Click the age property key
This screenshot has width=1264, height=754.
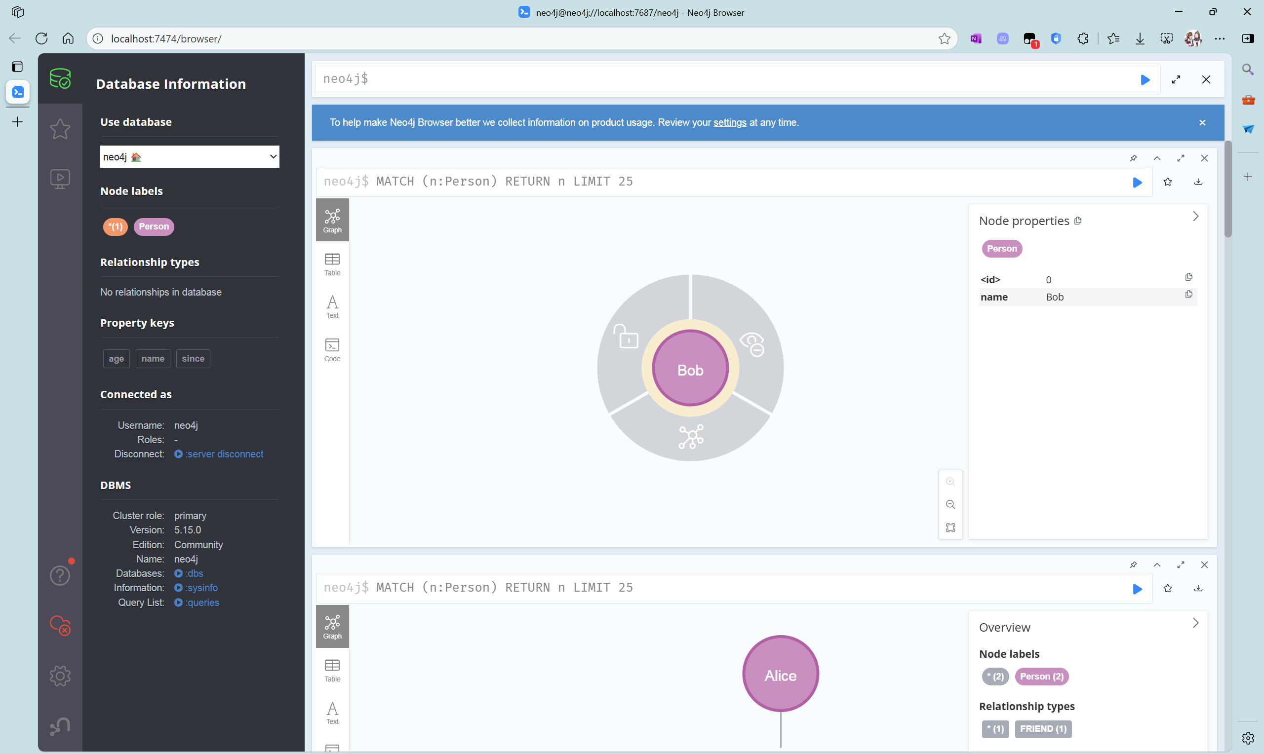point(117,359)
